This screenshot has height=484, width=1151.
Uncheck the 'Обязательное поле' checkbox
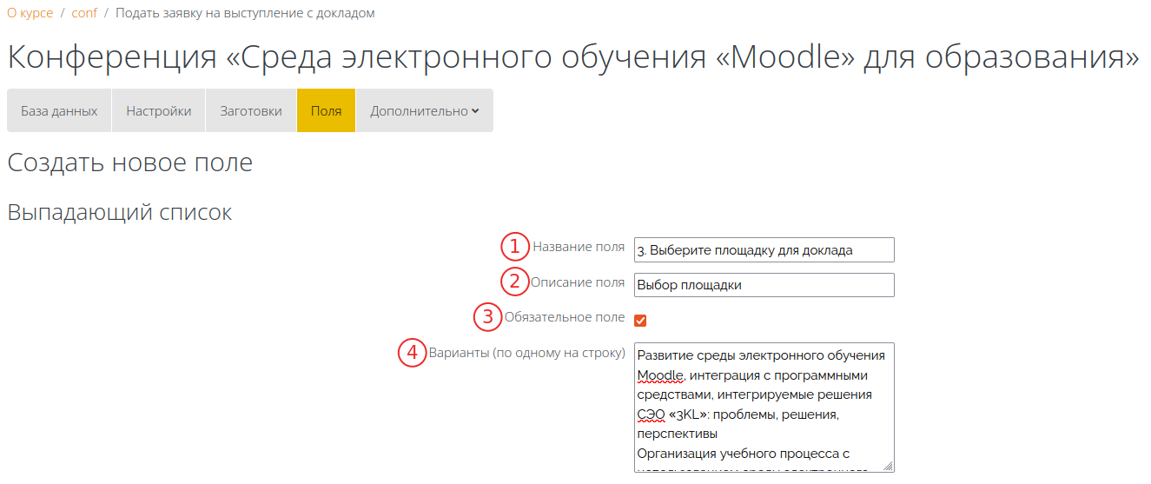pos(640,320)
